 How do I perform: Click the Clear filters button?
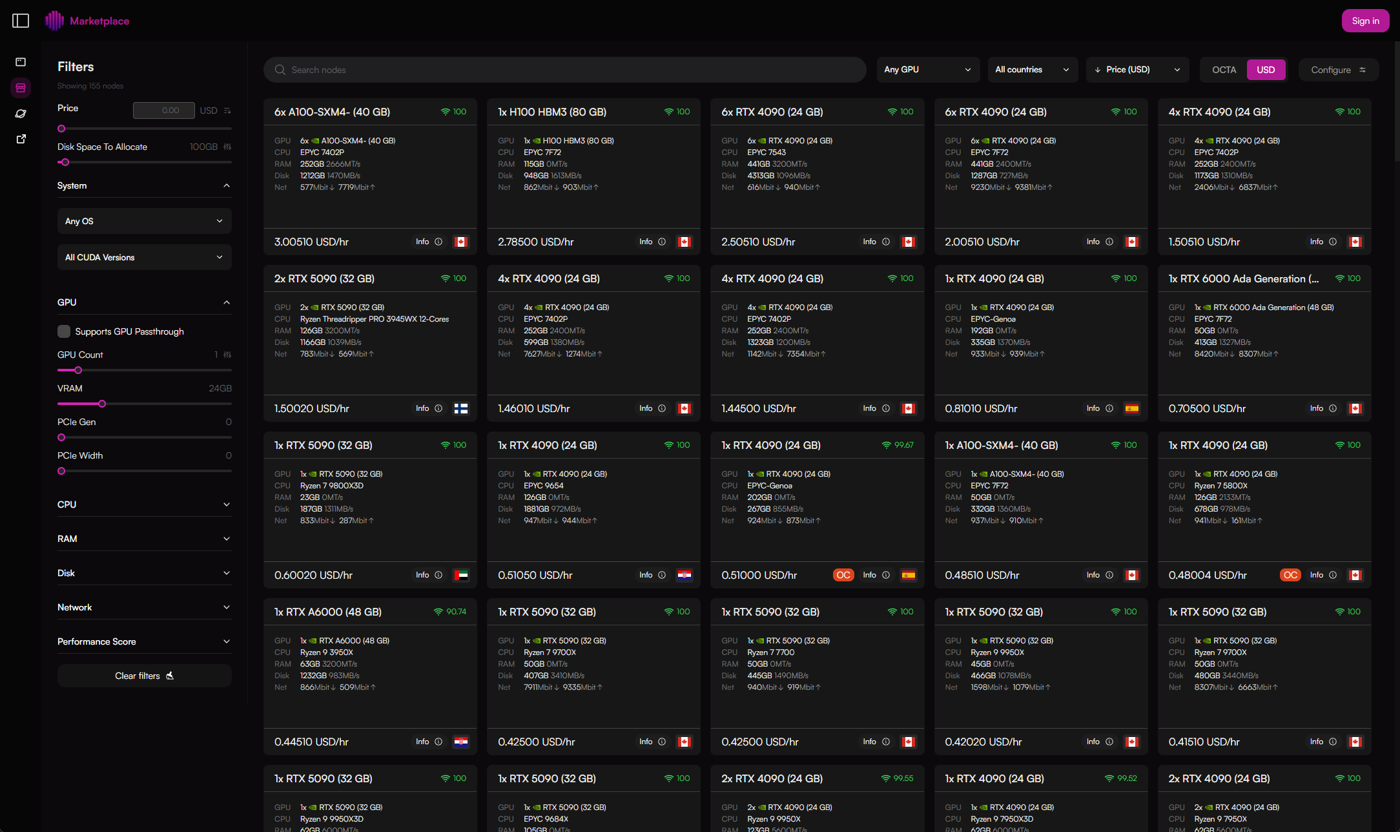(x=144, y=676)
